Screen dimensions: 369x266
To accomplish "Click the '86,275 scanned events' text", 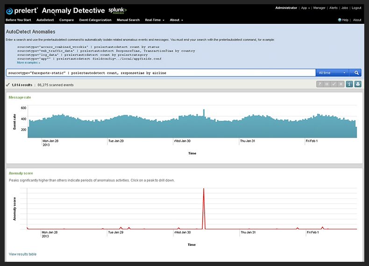I will pos(56,85).
